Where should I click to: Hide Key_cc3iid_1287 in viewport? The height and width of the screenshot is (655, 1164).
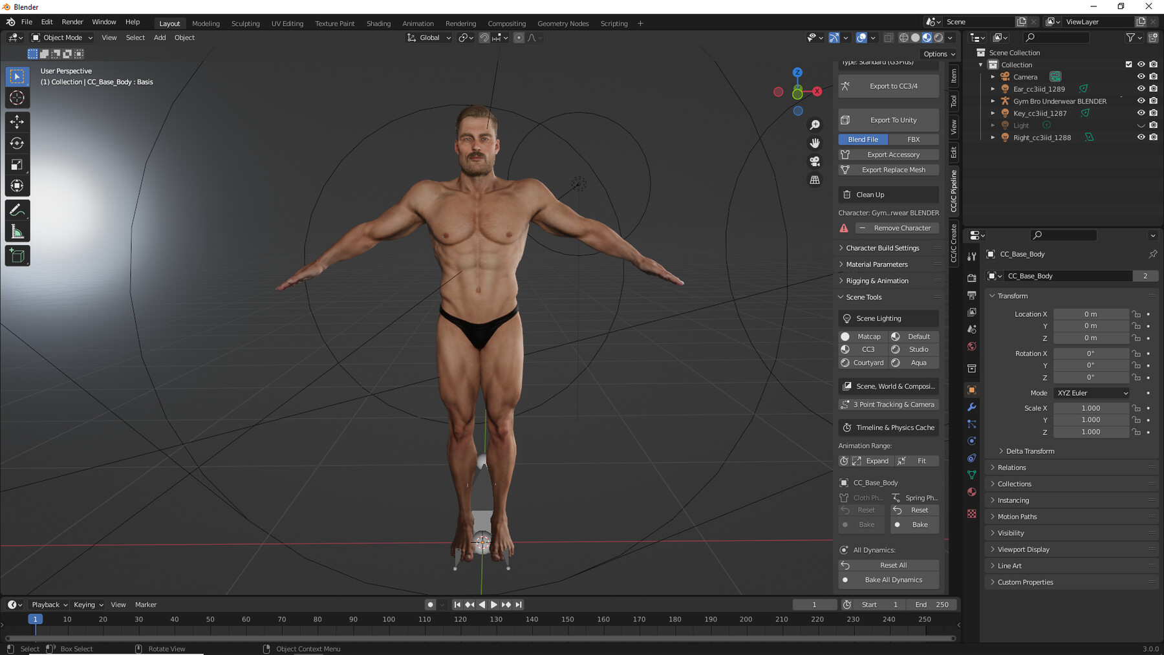(1141, 113)
